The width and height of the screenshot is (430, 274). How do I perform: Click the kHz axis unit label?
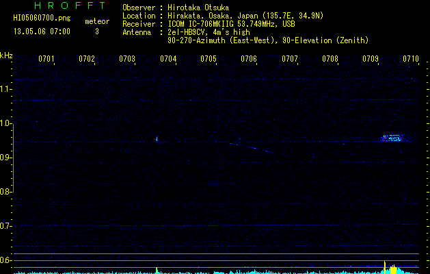6,55
